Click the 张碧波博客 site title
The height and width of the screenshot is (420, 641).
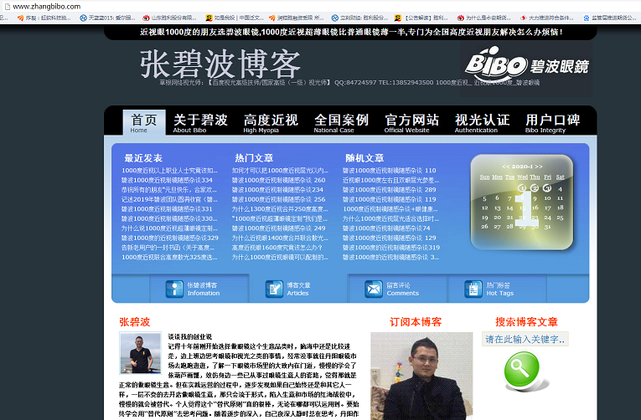tap(220, 64)
